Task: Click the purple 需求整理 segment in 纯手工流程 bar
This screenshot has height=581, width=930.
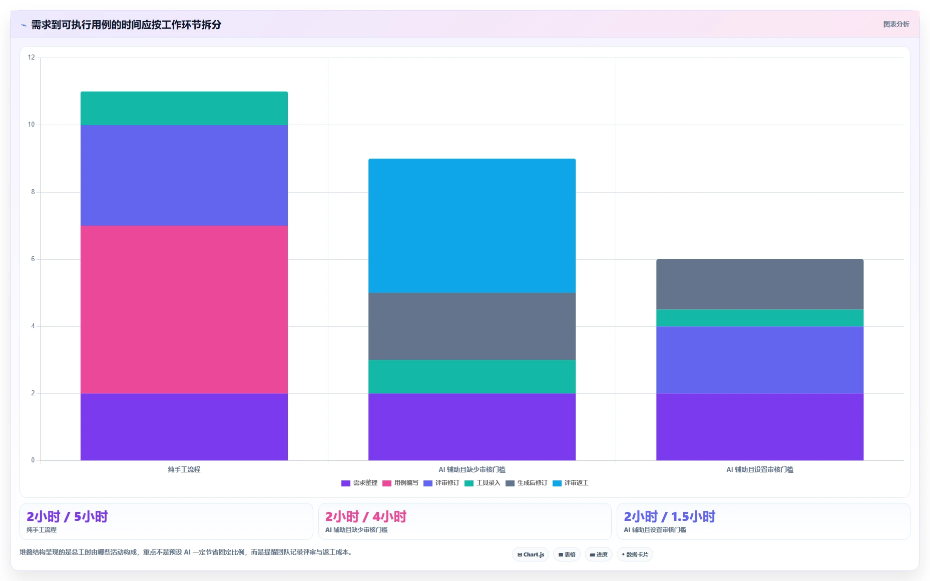Action: click(x=184, y=427)
